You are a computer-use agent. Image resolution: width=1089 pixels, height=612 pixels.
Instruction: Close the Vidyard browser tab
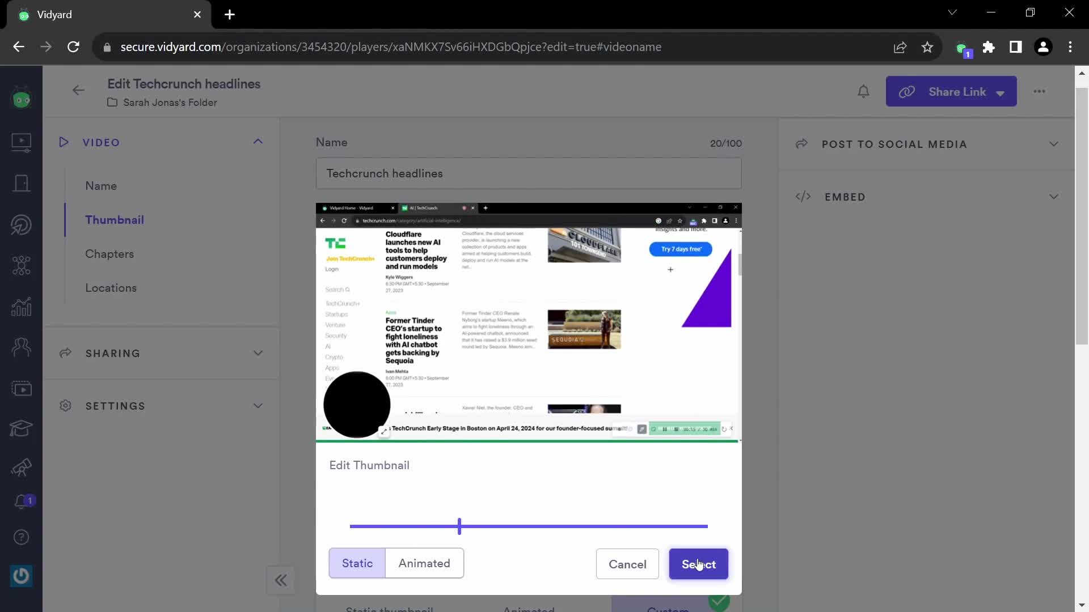pyautogui.click(x=197, y=15)
